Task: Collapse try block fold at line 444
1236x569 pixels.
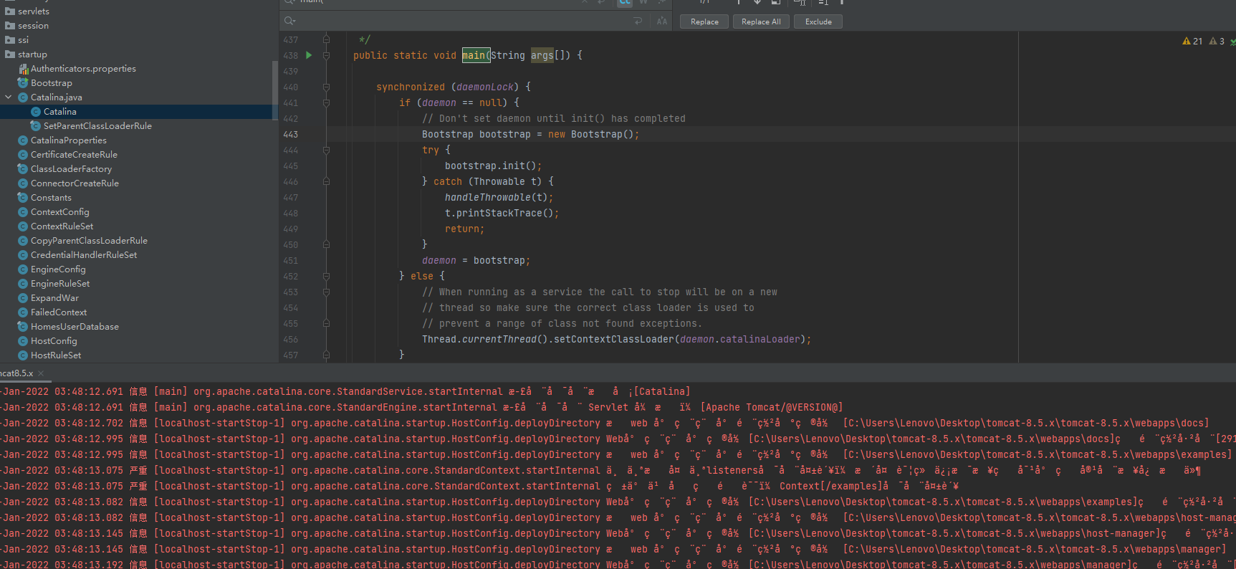Action: 326,150
